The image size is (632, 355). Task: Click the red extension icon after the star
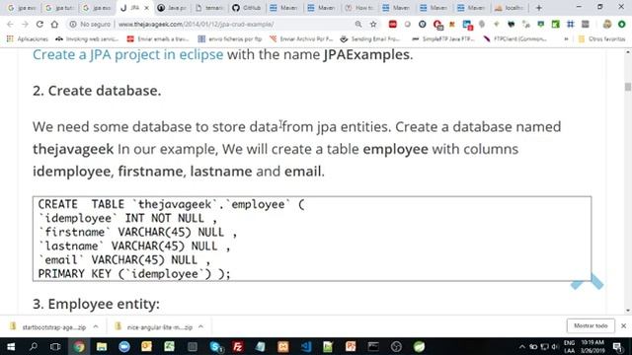click(x=393, y=24)
